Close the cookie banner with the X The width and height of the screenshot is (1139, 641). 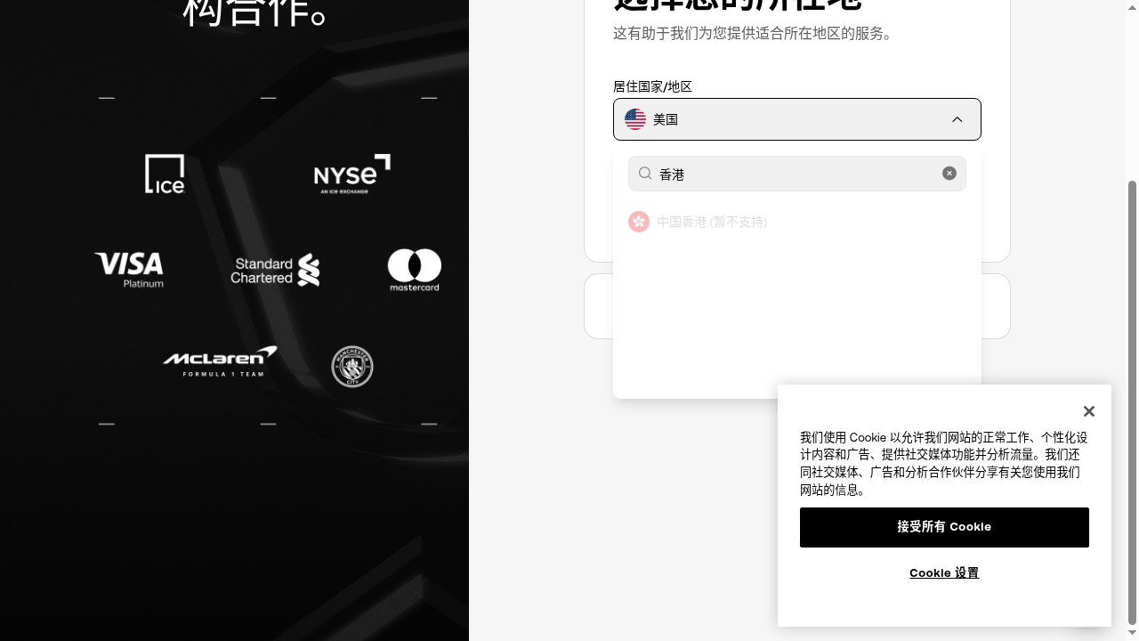1089,411
